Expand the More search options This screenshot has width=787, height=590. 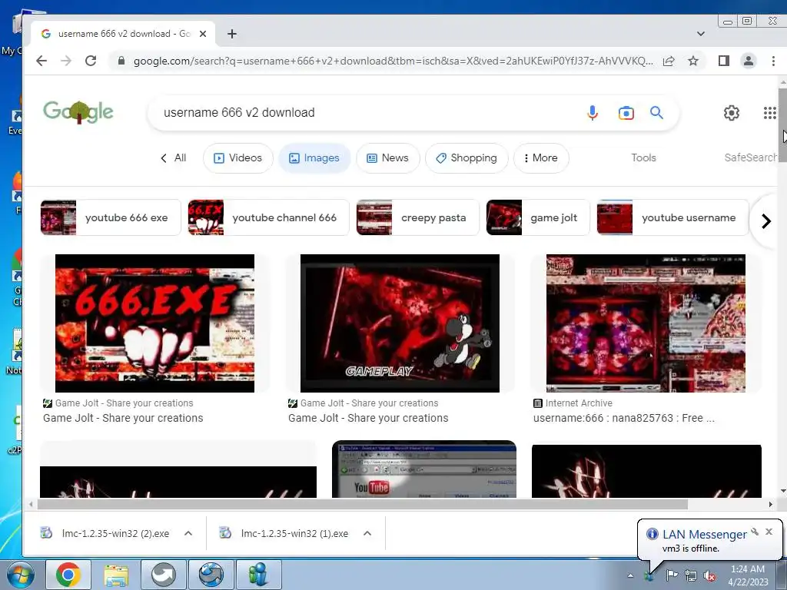541,158
